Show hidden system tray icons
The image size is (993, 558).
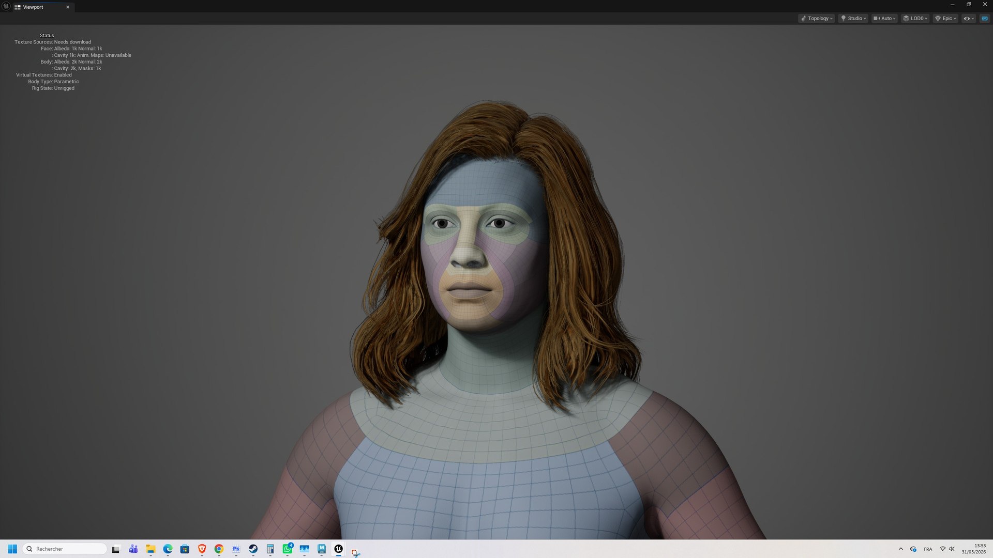click(901, 549)
